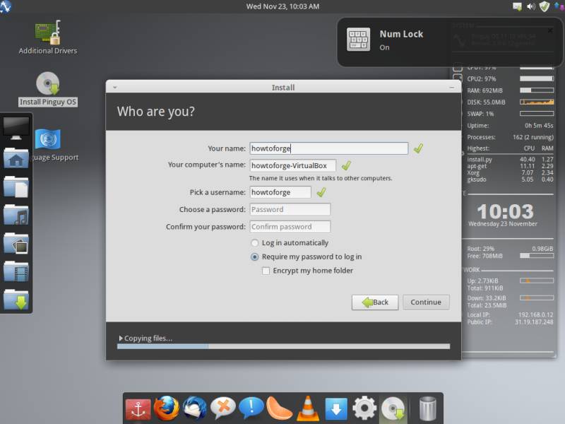This screenshot has height=424, width=565.
Task: Select the running installer disc icon in dock
Action: coord(393,409)
